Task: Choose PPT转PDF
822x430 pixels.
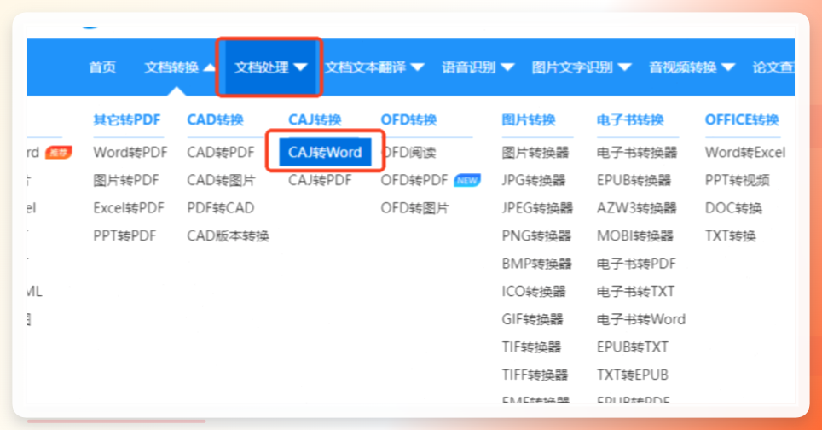Action: 124,236
